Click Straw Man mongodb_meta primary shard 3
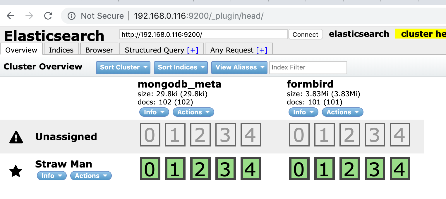The image size is (446, 199). click(x=225, y=169)
